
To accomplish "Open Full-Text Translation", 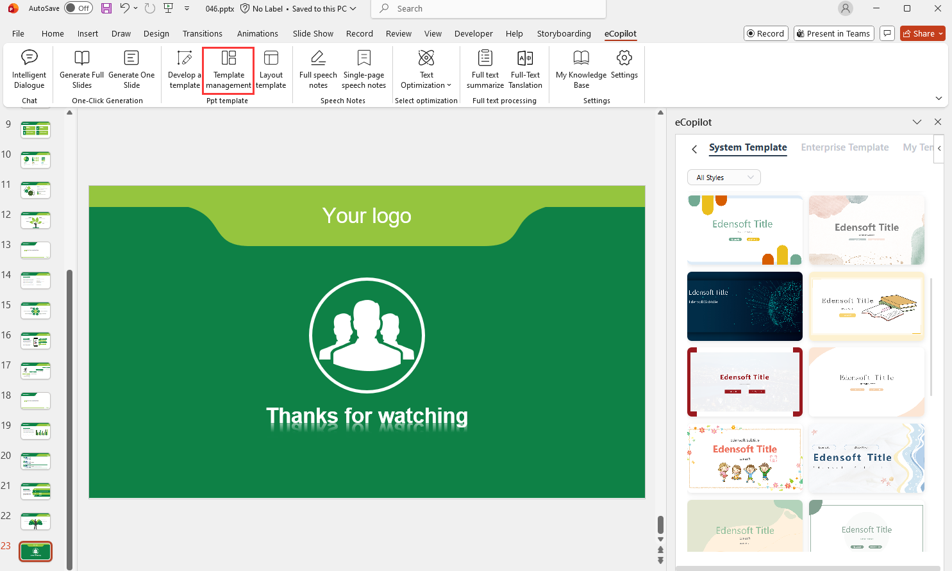I will pos(525,70).
